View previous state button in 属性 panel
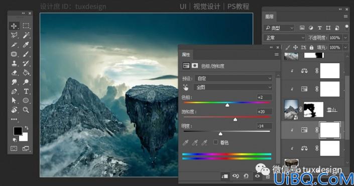The image size is (354, 186). [x=235, y=176]
